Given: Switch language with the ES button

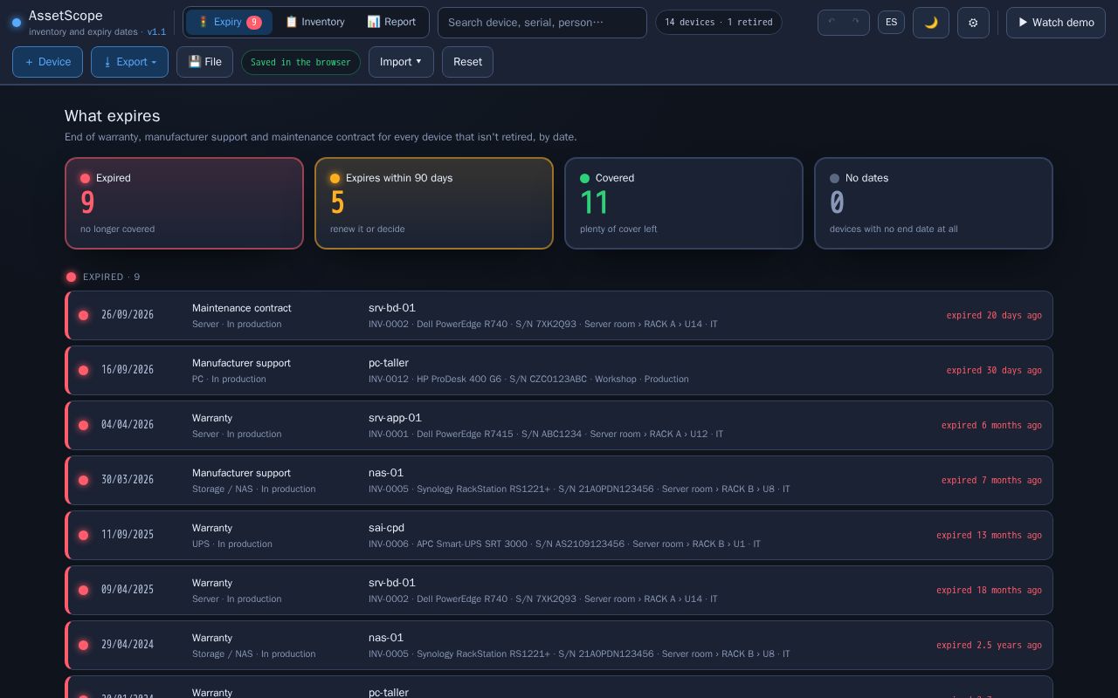Looking at the screenshot, I should (891, 23).
